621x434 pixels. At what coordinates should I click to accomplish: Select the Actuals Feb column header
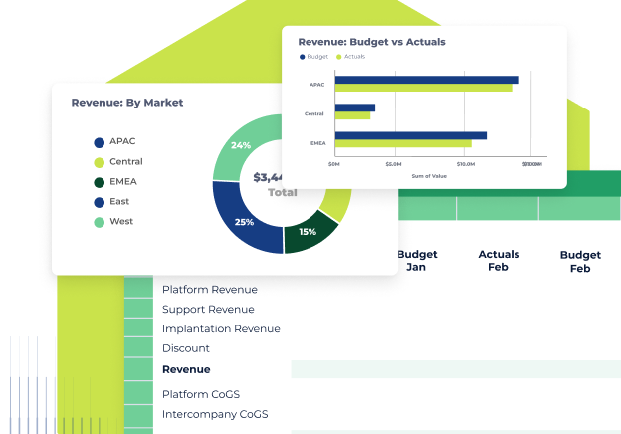tap(499, 261)
